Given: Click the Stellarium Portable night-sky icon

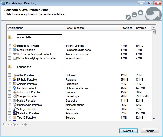Looking at the screenshot, I should (x=15, y=113).
